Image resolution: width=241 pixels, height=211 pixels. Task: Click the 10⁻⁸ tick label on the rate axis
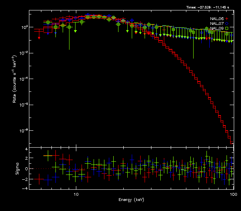tap(25, 131)
